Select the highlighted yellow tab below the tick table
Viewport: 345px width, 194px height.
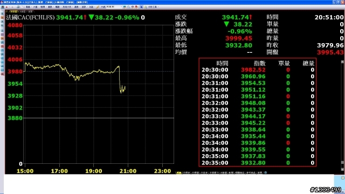click(178, 172)
